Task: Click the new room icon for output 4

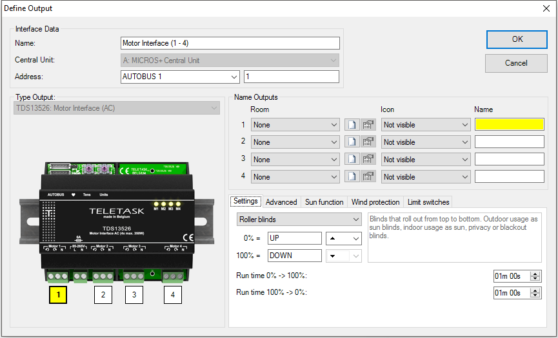Action: click(352, 177)
